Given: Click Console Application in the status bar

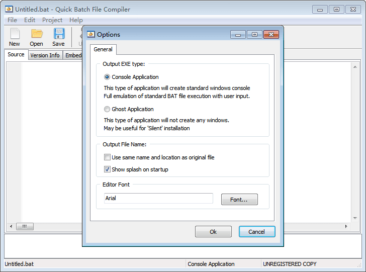Looking at the screenshot, I should [211, 264].
